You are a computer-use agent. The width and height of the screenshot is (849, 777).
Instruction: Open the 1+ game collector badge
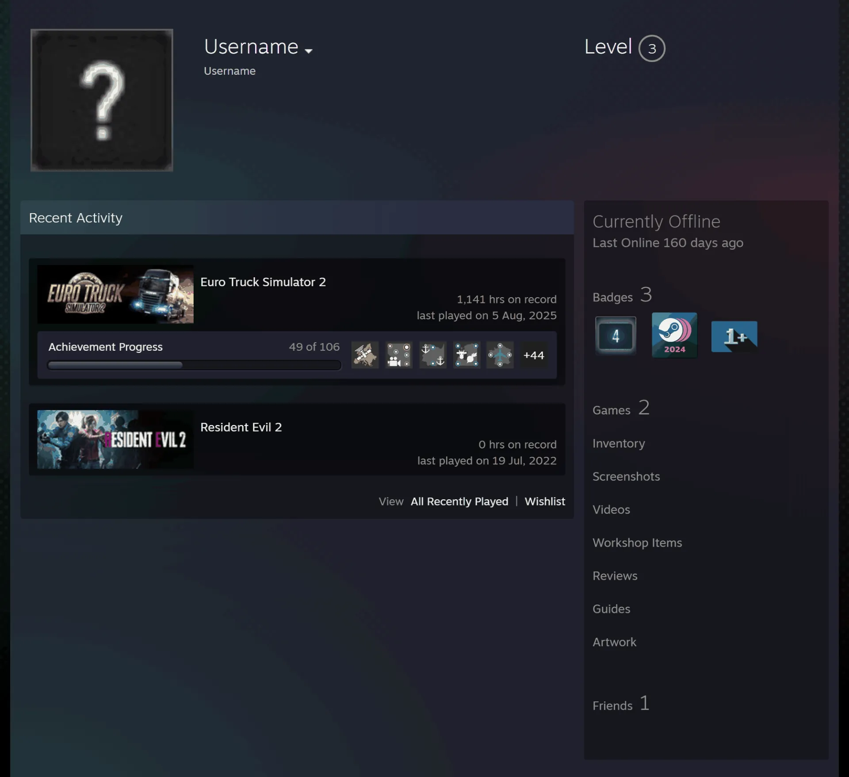[x=734, y=337]
